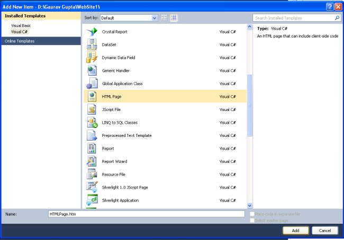Screen dimensions: 344x240
Task: Switch to medium icons view
Action: (x=174, y=18)
